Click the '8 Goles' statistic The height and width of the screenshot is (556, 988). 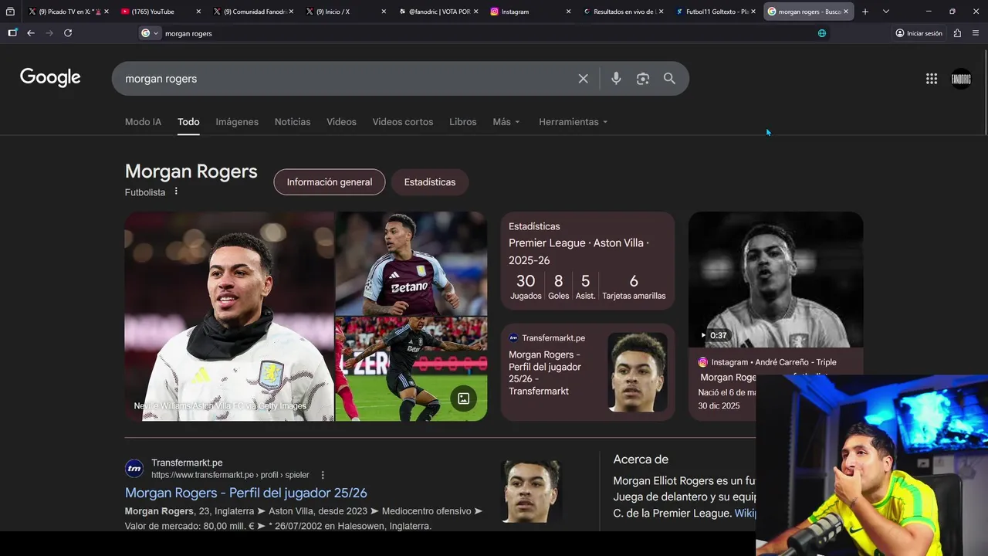pos(558,286)
